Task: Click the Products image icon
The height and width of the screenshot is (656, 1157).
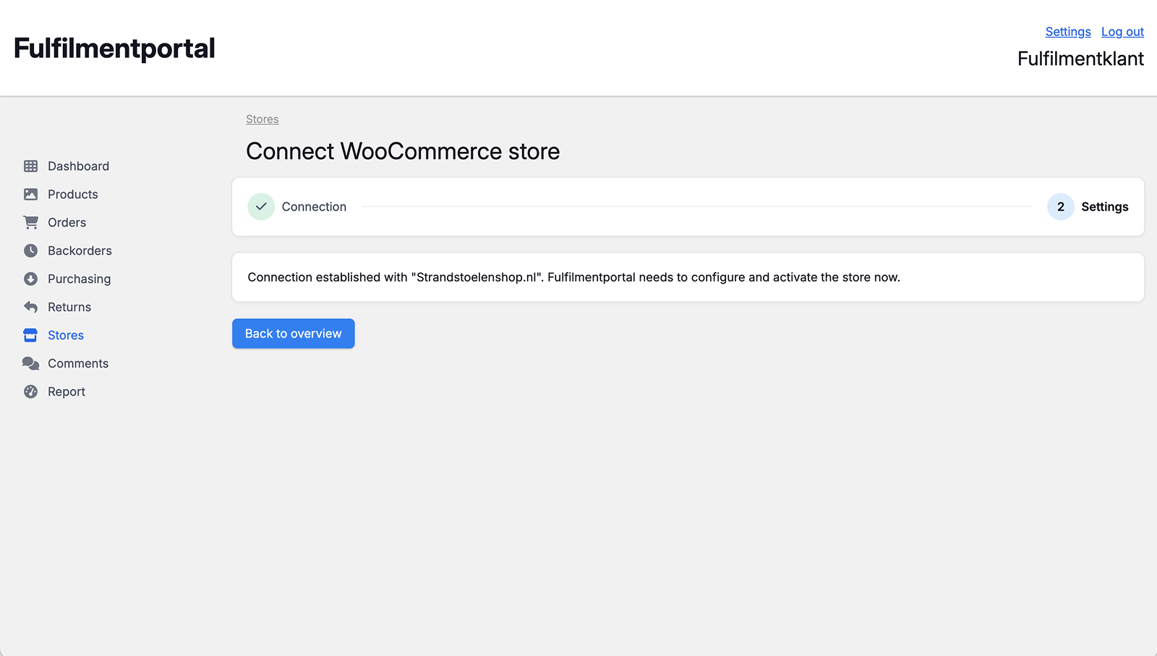Action: tap(30, 194)
